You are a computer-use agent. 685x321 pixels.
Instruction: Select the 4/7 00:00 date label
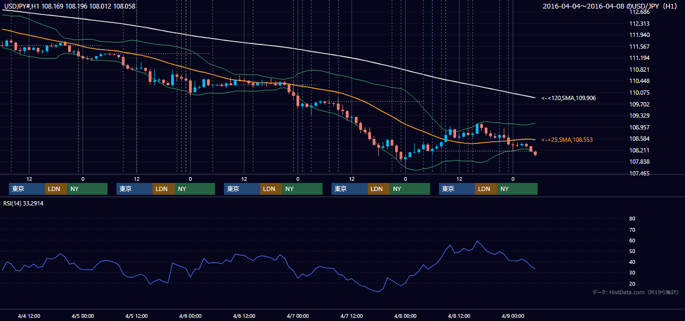tap(297, 316)
